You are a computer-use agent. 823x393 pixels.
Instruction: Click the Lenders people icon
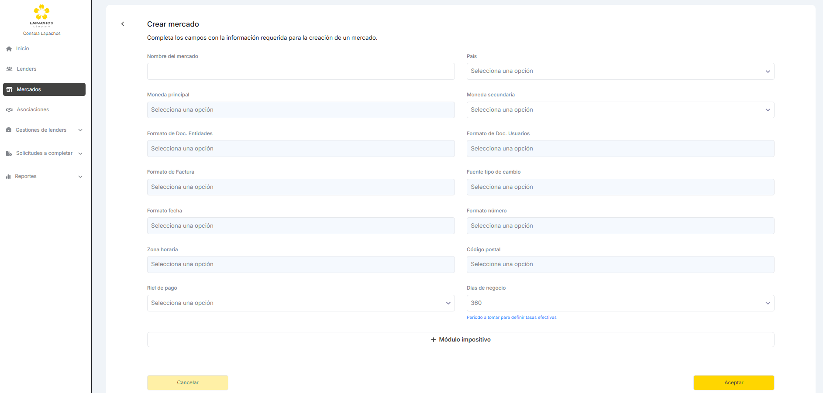click(x=9, y=69)
